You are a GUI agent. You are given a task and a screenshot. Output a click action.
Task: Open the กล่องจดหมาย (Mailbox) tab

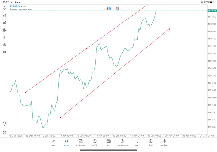point(122,142)
